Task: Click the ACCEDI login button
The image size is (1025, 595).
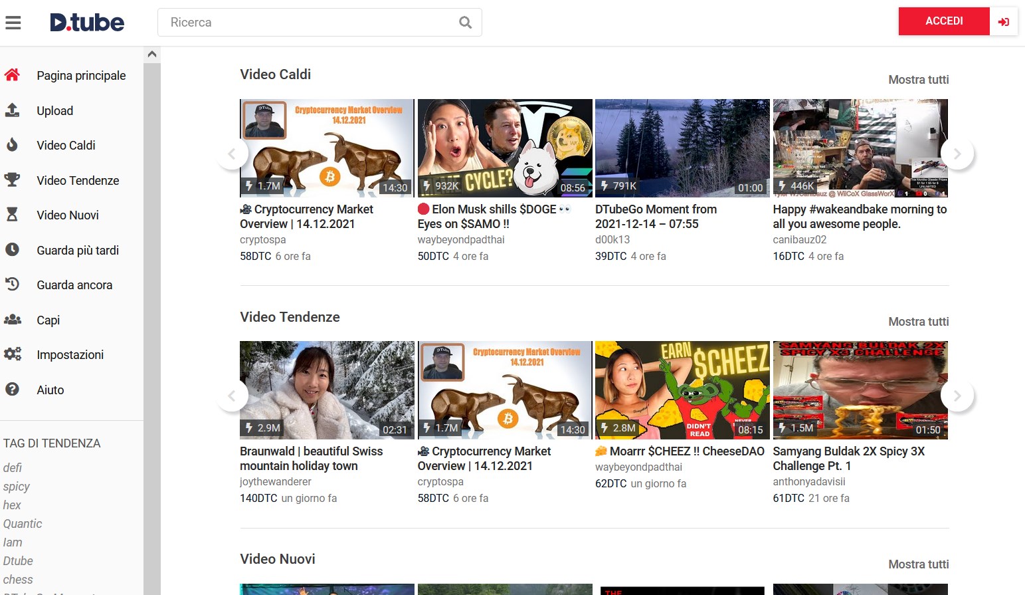Action: [944, 21]
